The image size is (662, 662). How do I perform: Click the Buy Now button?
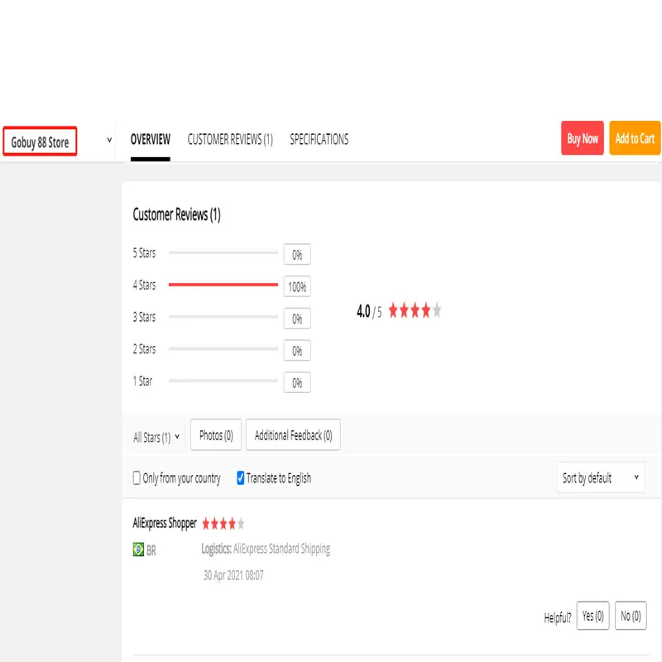click(583, 138)
